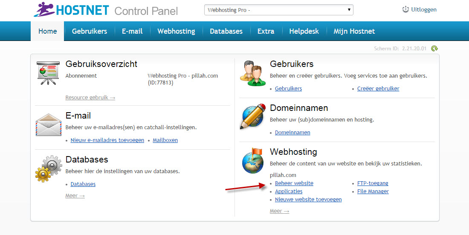The width and height of the screenshot is (469, 235).
Task: Open the Mijn Hostnet tab
Action: (x=354, y=31)
